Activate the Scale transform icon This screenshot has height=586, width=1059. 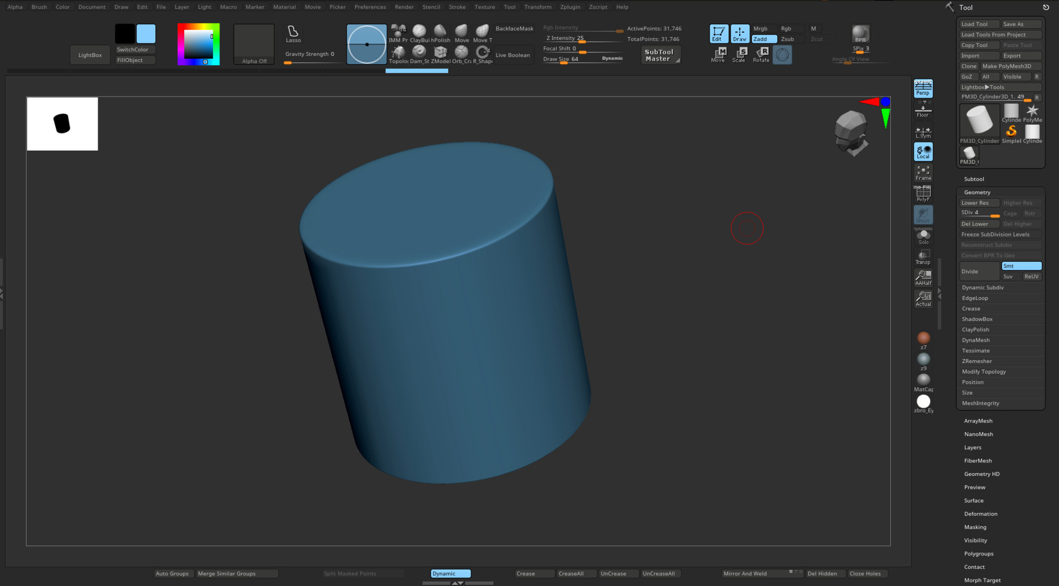tap(739, 54)
